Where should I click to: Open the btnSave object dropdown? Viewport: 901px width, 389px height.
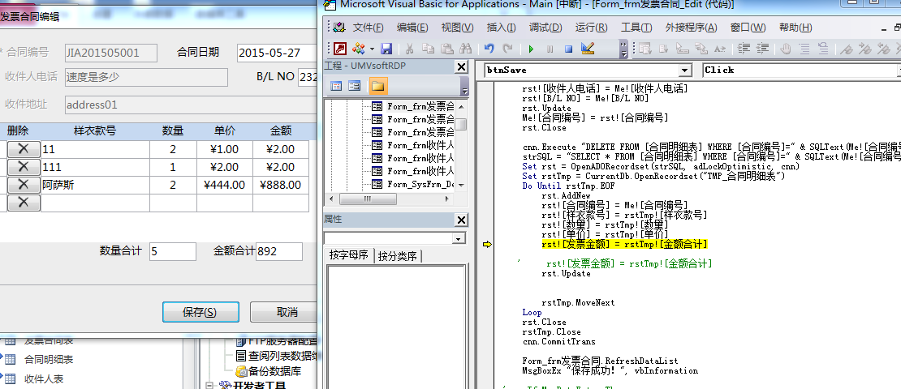pyautogui.click(x=684, y=71)
